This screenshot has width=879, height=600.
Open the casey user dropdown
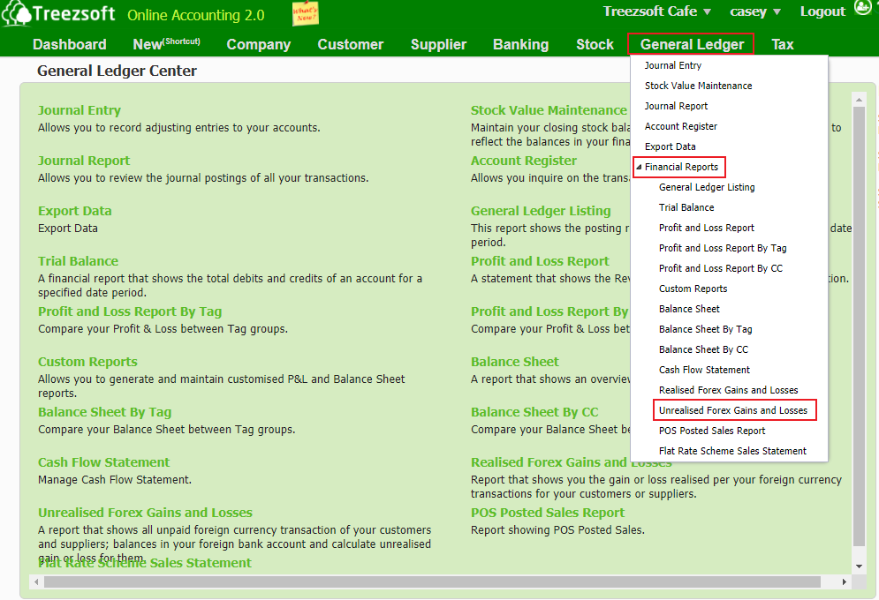[x=755, y=11]
